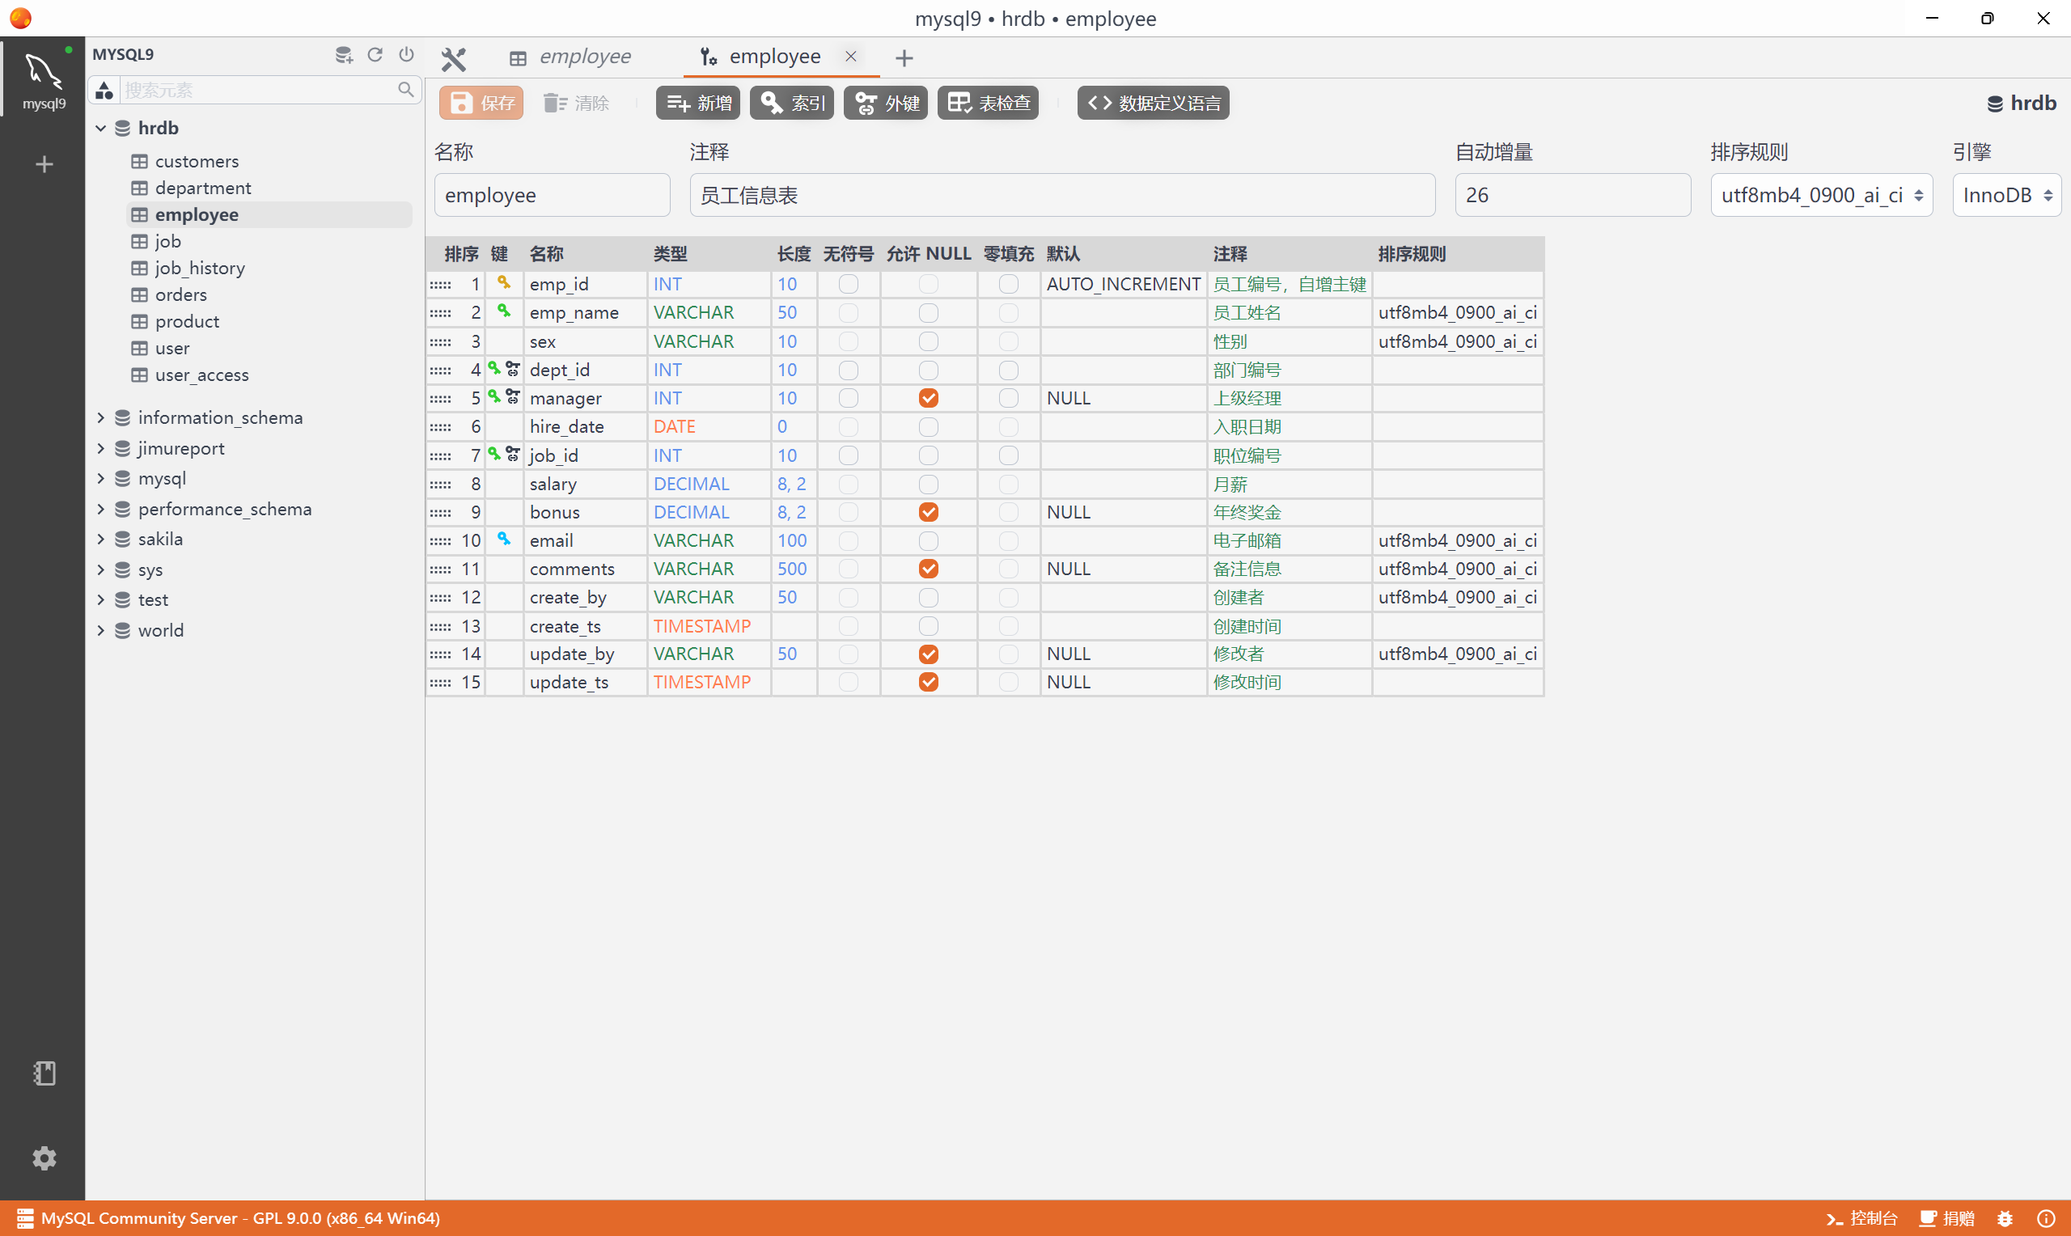
Task: Disable allow NULL for manager column
Action: [929, 398]
